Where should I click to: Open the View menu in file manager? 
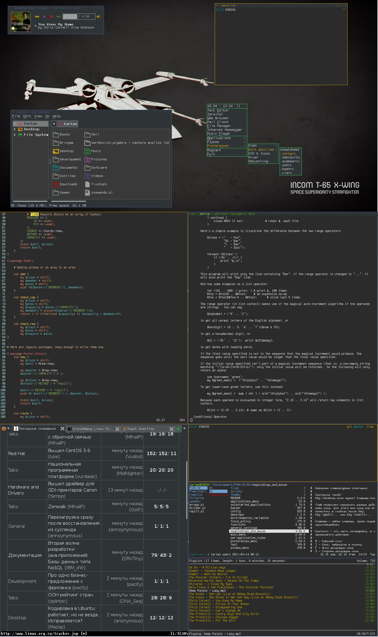tap(38, 116)
